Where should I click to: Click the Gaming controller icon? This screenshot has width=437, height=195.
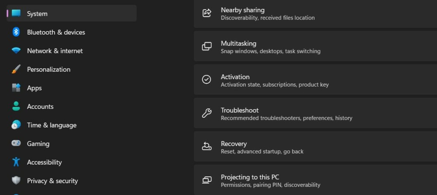(x=16, y=143)
